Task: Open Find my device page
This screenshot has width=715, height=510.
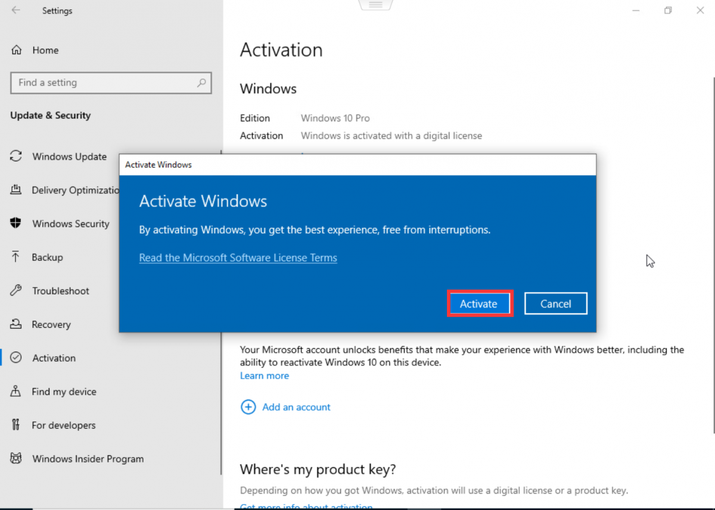Action: point(64,392)
